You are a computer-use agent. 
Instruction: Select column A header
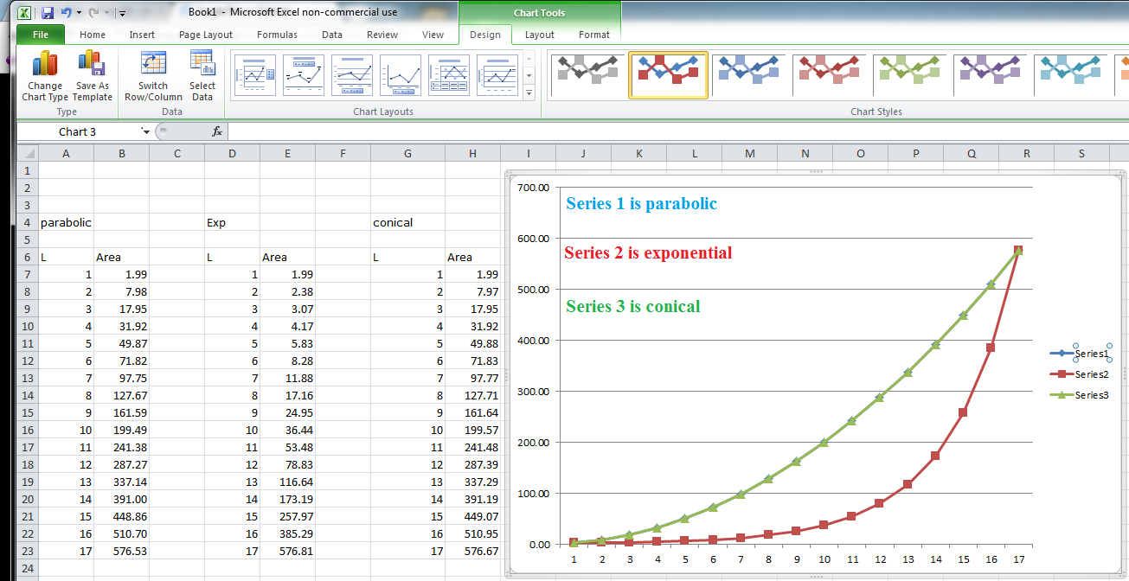point(66,153)
